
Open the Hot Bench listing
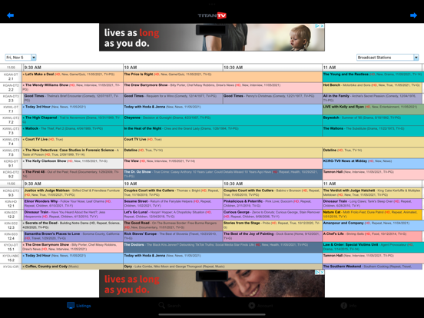click(x=372, y=88)
